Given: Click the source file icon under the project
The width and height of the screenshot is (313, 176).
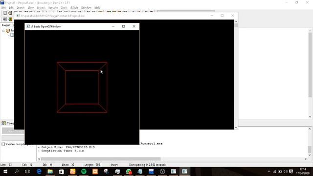Looking at the screenshot, I should pos(12,35).
